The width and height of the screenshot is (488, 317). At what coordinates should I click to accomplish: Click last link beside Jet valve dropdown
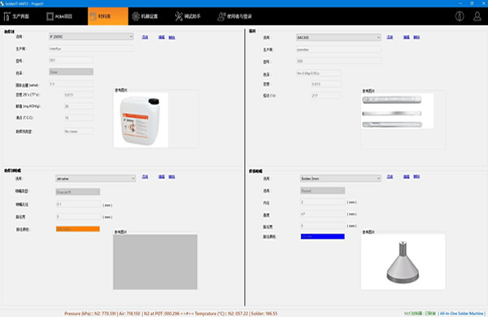point(172,176)
